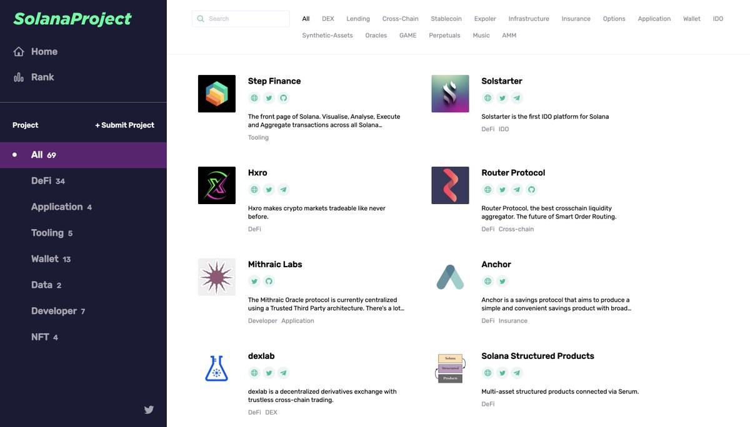
Task: Select the Infrastructure category filter
Action: [x=529, y=19]
